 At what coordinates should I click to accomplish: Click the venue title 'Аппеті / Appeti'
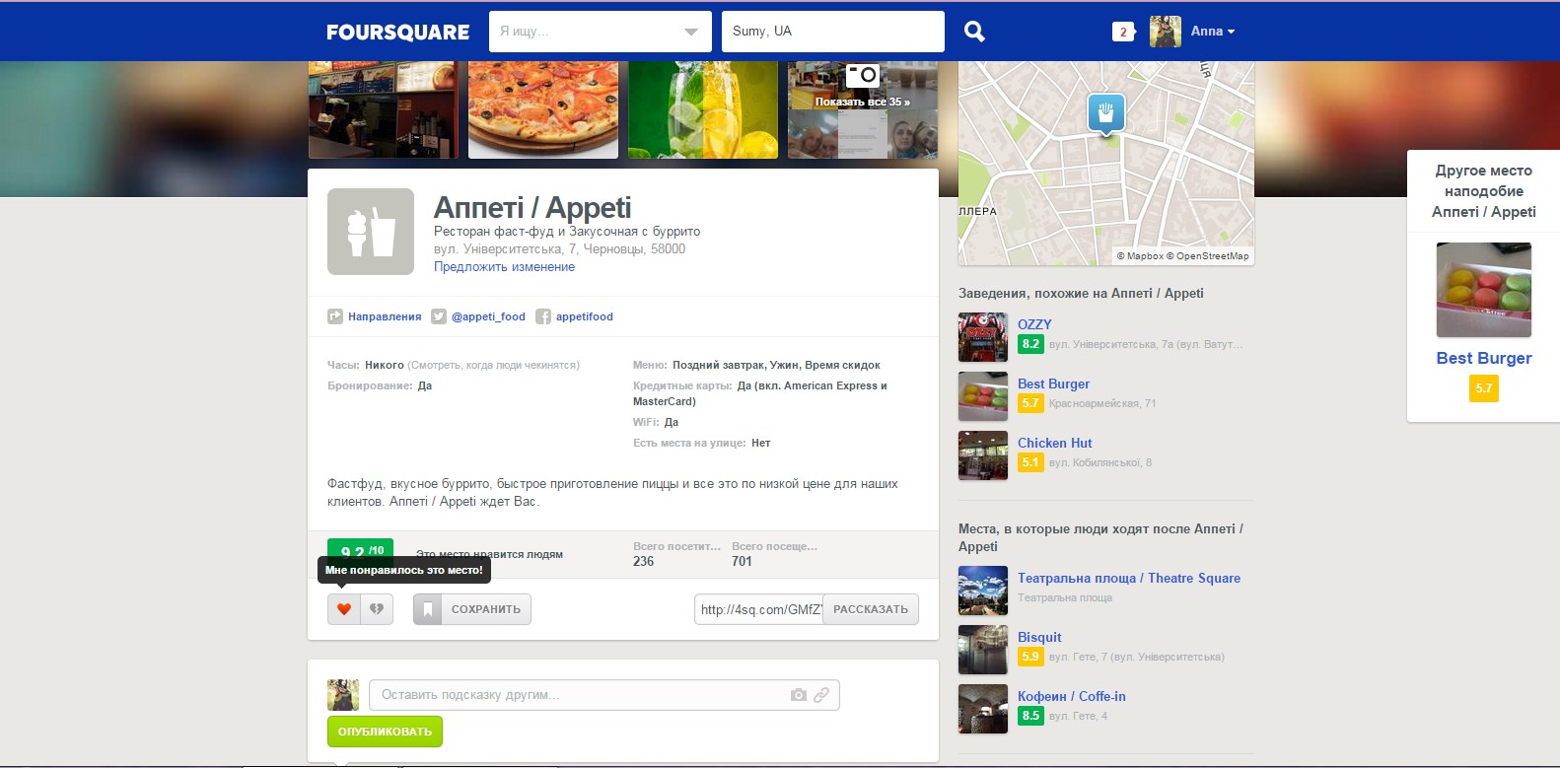[x=532, y=207]
